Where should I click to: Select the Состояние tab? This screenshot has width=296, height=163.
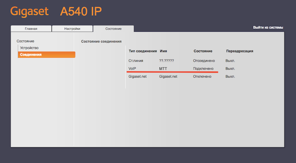point(113,29)
